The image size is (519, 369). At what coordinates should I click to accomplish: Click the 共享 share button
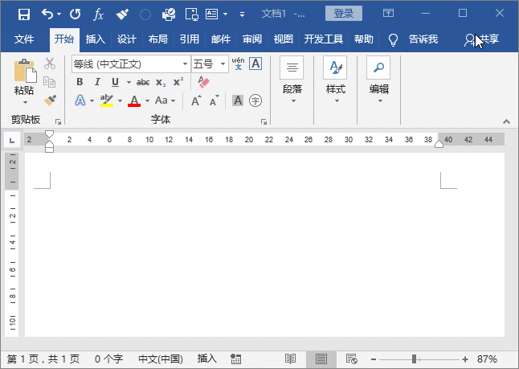[481, 39]
